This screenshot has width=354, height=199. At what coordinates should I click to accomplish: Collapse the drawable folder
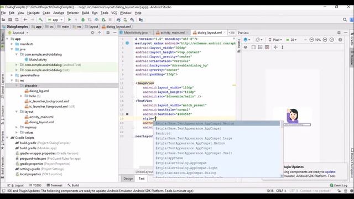pyautogui.click(x=17, y=86)
